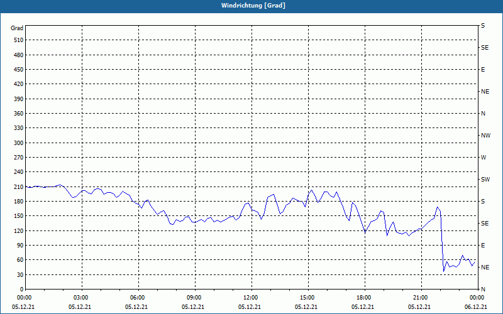Click the 03:00 time axis label
Image resolution: width=503 pixels, height=314 pixels.
82,298
